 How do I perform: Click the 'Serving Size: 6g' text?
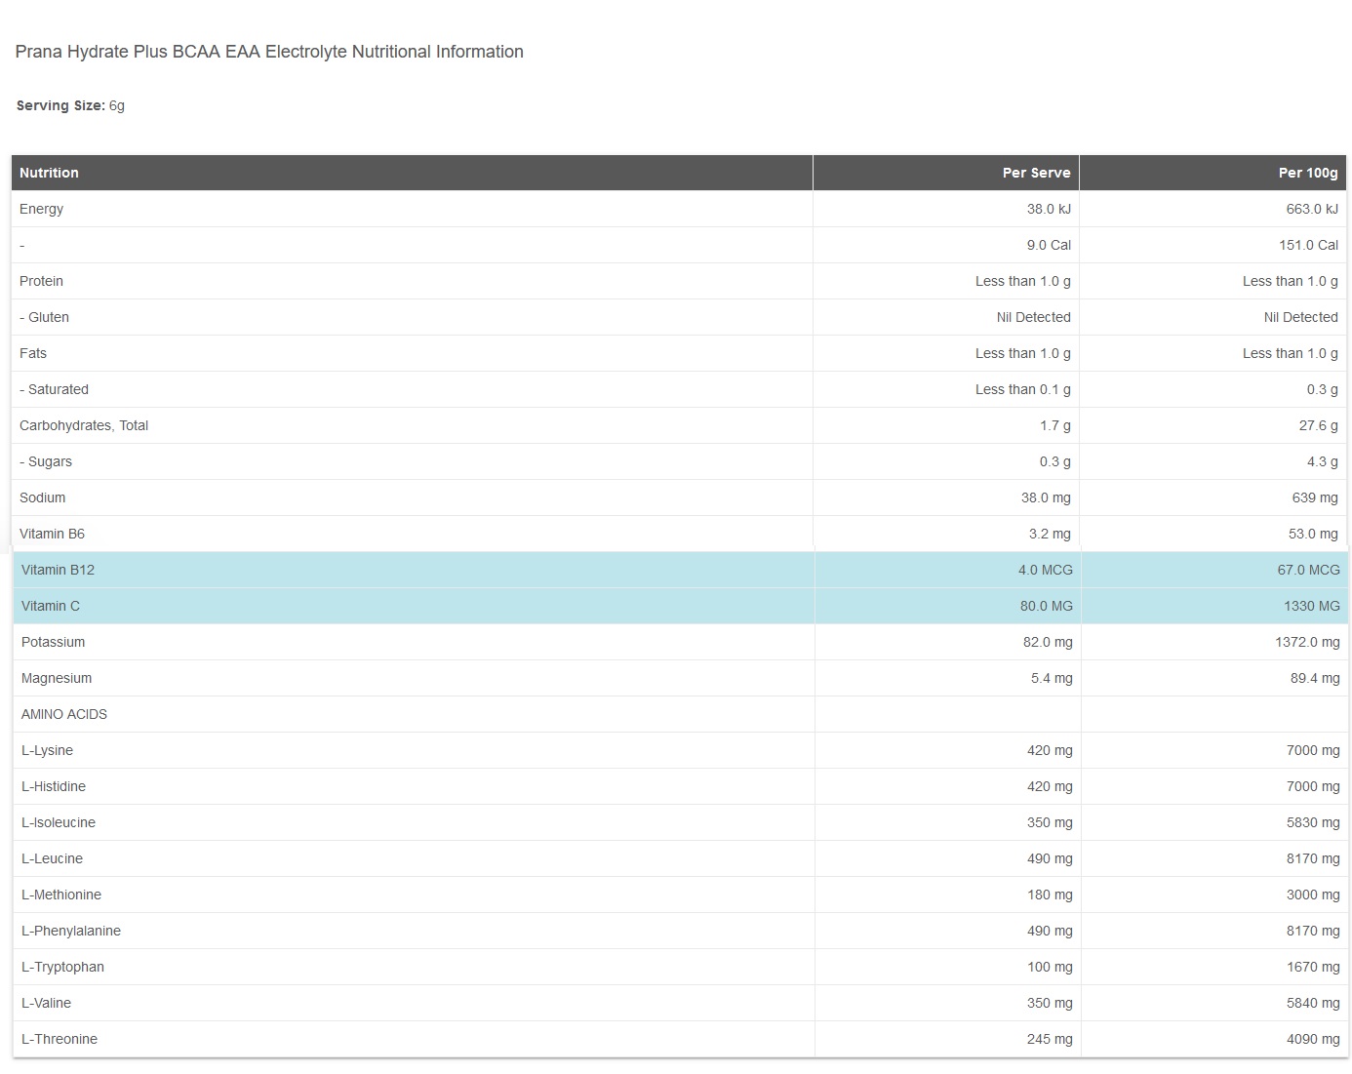(70, 105)
